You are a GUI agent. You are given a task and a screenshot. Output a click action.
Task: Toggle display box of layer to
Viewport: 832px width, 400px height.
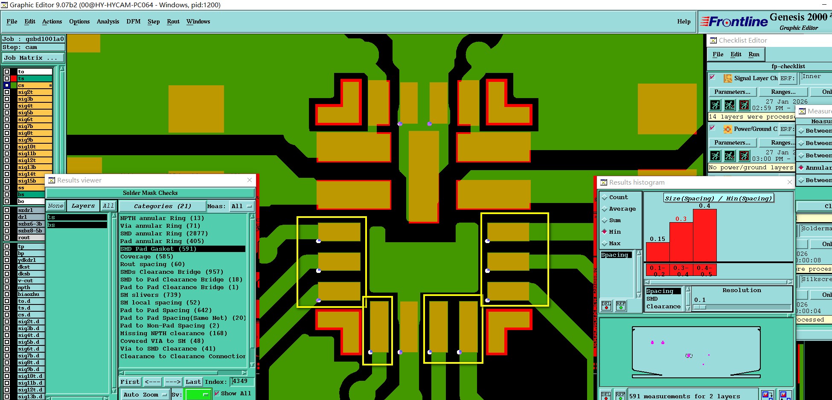coord(7,72)
